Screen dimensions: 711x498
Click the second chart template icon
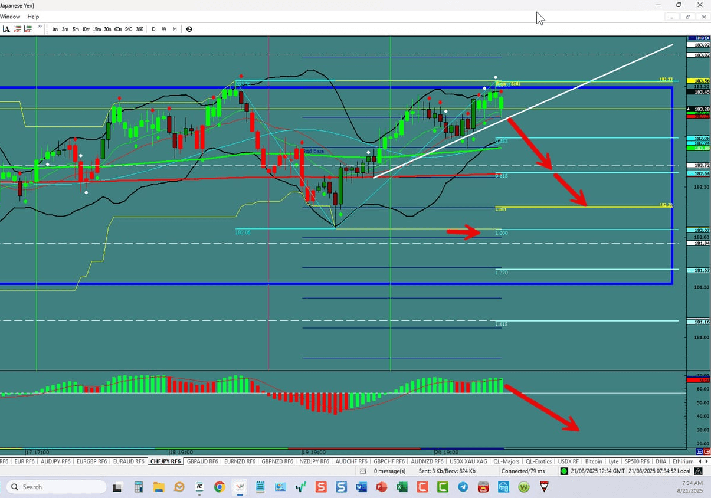(x=28, y=29)
